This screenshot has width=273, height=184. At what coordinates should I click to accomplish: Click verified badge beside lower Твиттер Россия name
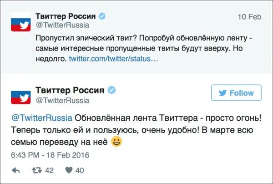click(111, 90)
